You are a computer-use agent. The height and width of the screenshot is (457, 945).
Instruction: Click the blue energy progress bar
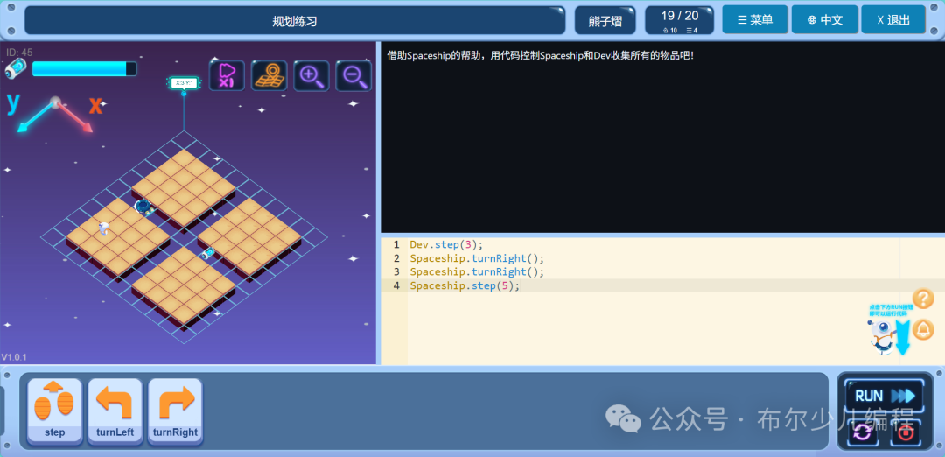[84, 69]
